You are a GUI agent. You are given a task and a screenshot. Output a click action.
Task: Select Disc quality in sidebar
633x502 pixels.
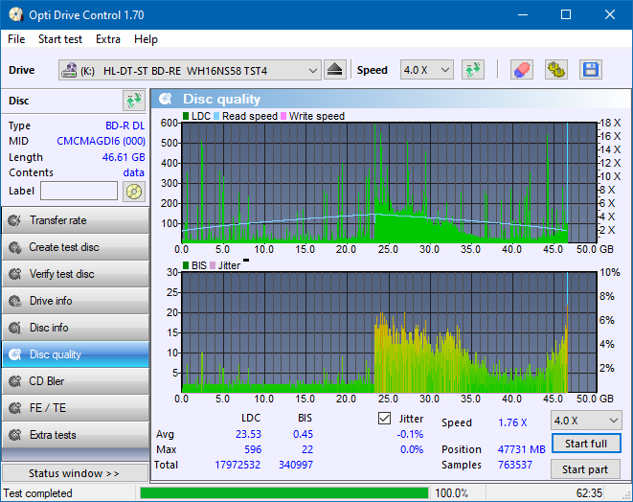point(76,354)
